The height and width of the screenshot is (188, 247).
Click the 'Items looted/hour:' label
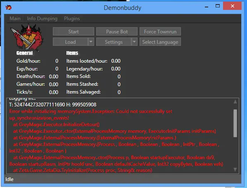pos(87,61)
